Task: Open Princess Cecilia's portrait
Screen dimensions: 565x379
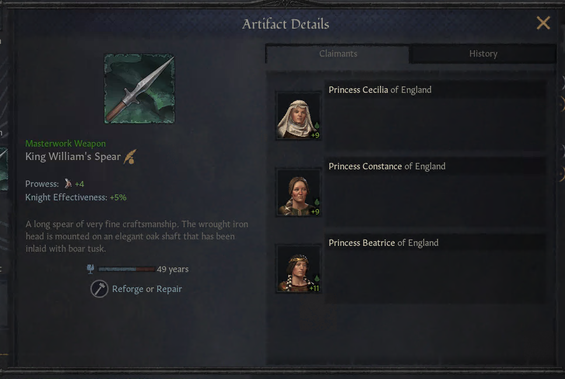Action: [x=298, y=116]
